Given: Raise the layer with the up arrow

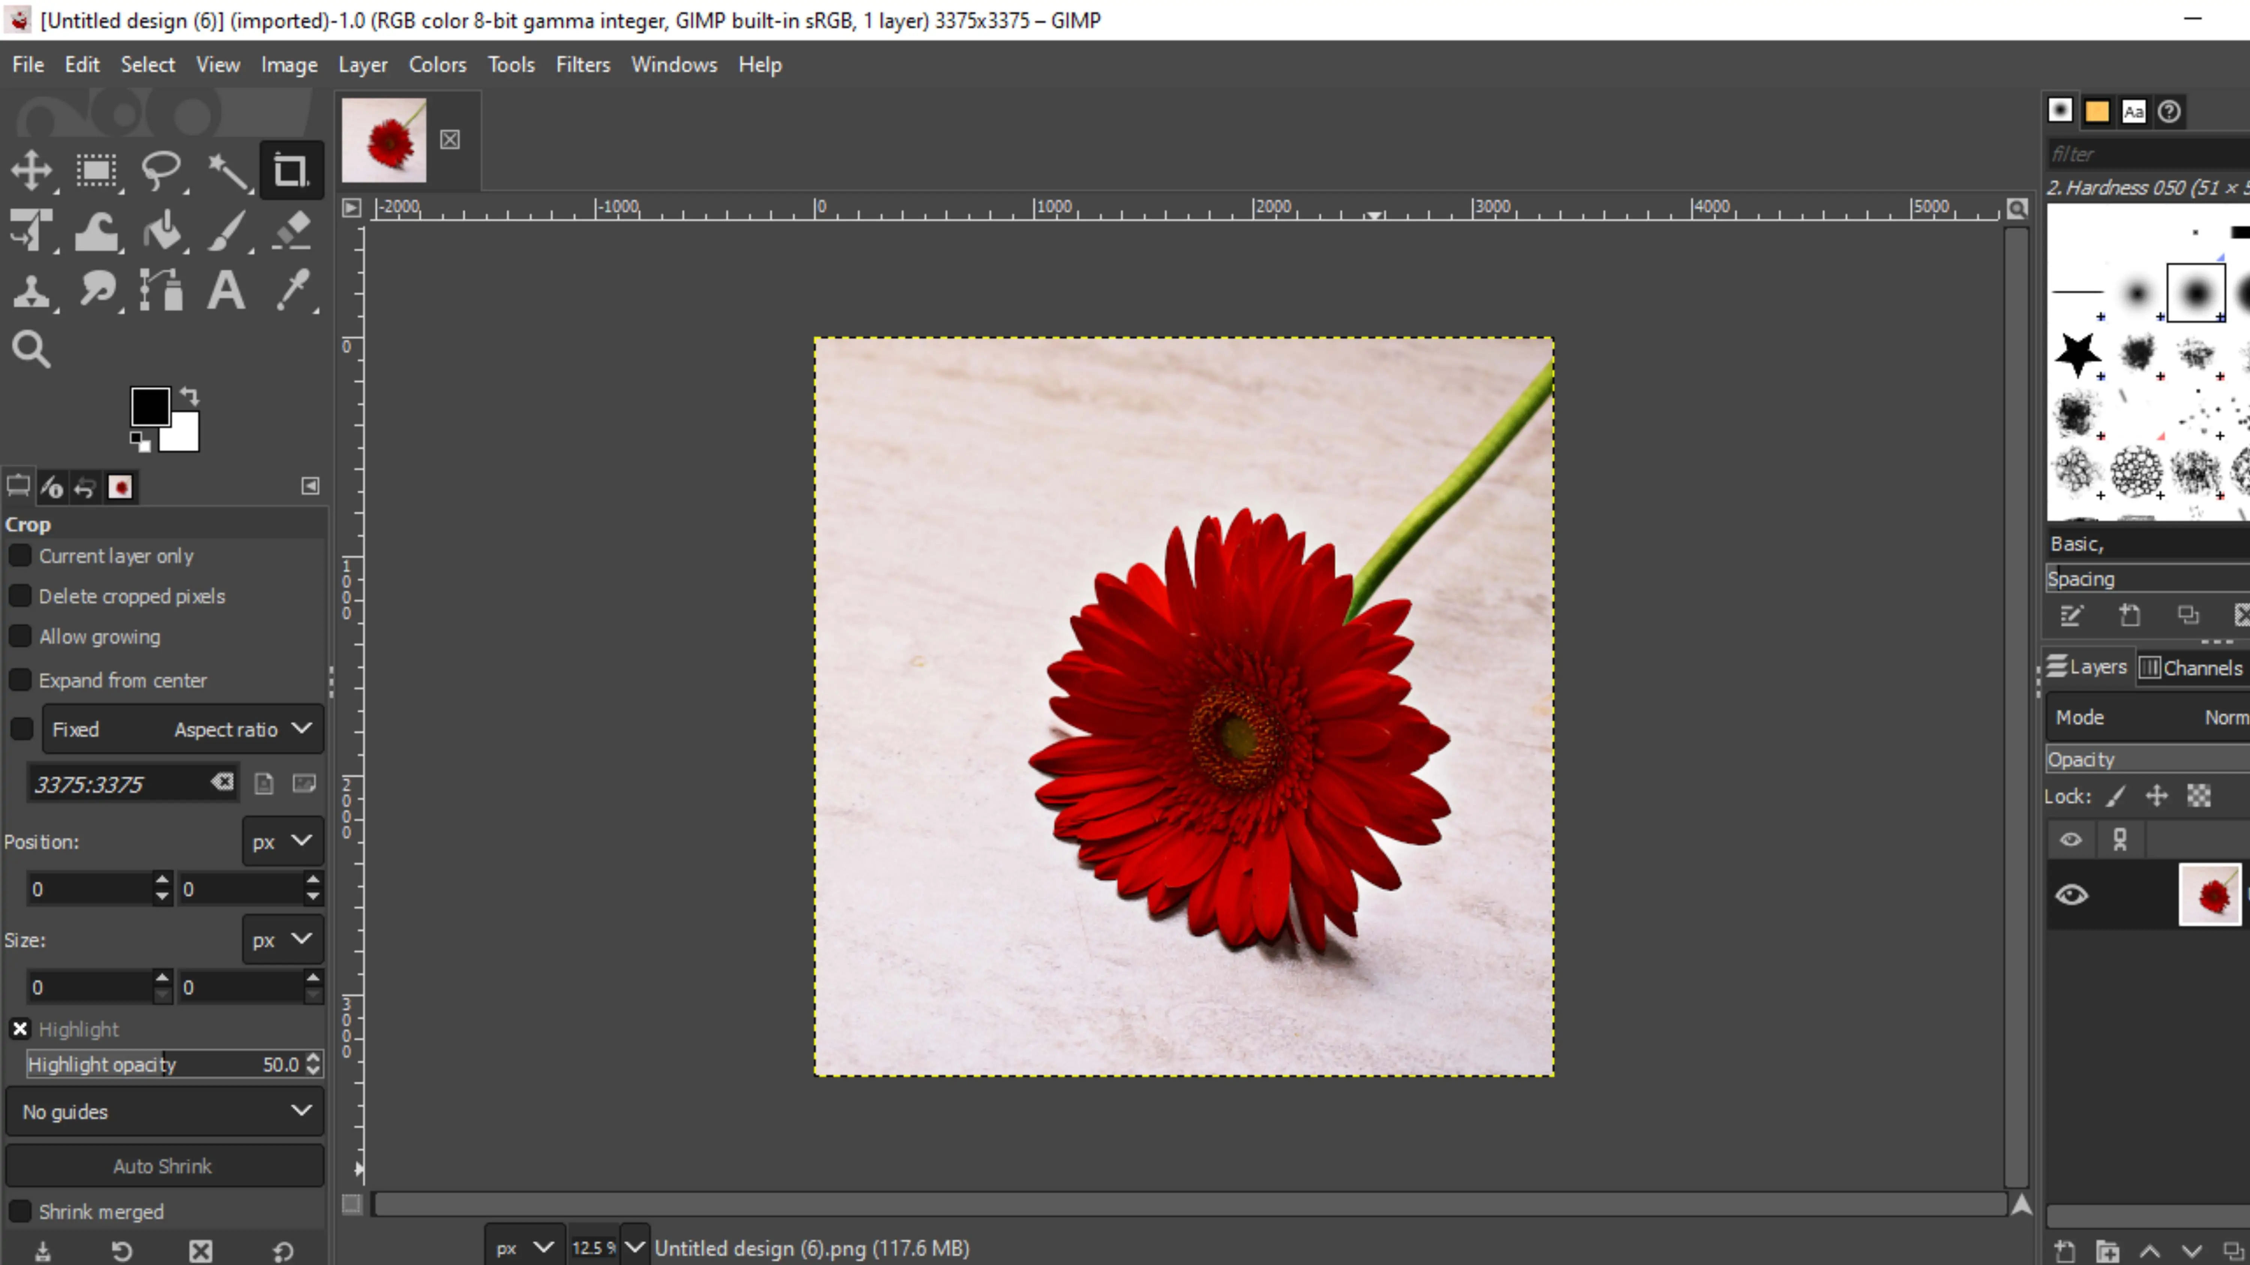Looking at the screenshot, I should pos(2149,1251).
